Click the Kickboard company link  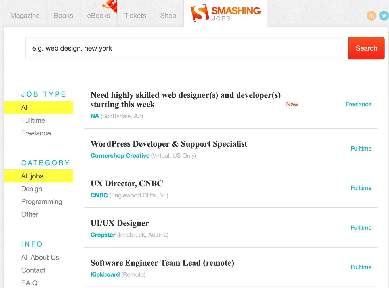(x=105, y=275)
